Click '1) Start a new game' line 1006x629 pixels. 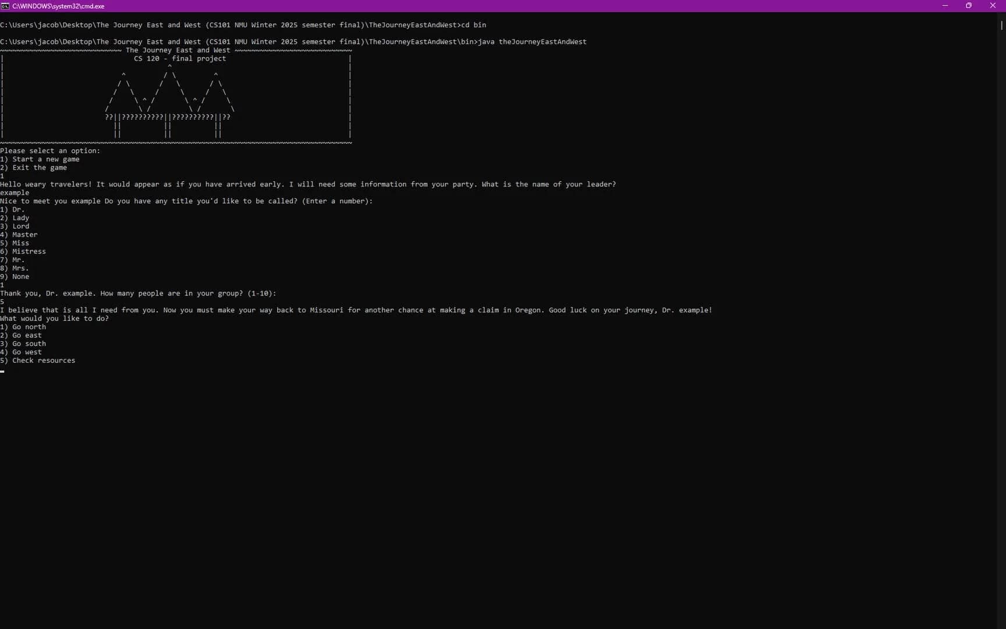[x=40, y=160]
